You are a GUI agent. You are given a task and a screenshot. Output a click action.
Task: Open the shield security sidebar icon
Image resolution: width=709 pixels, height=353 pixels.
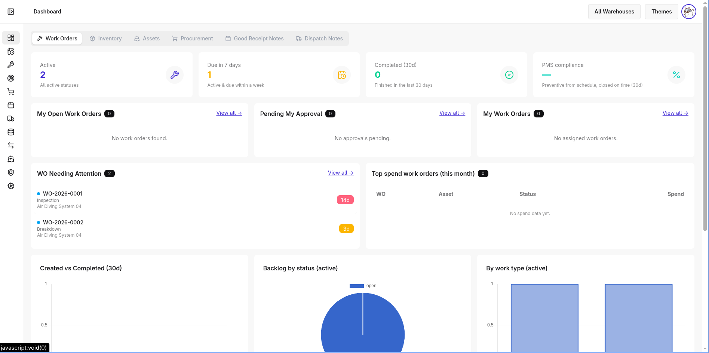(x=11, y=172)
